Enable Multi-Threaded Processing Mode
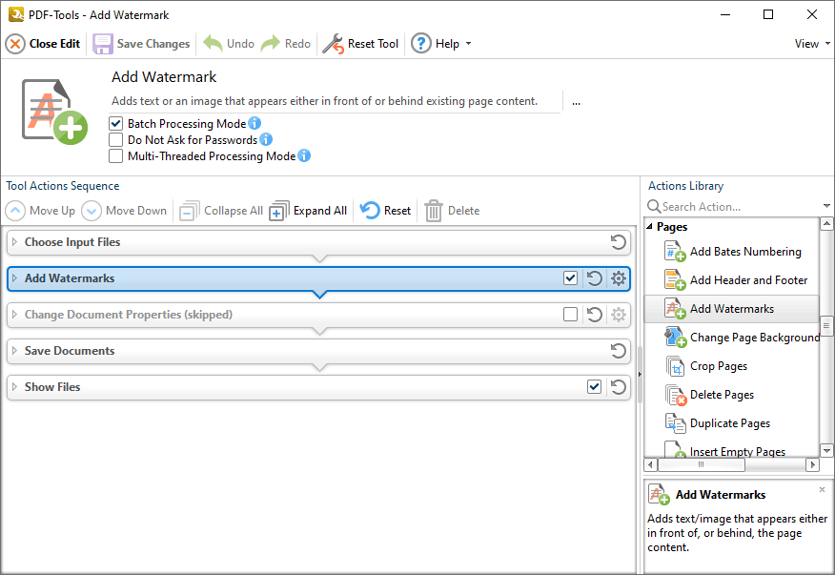 pos(115,156)
